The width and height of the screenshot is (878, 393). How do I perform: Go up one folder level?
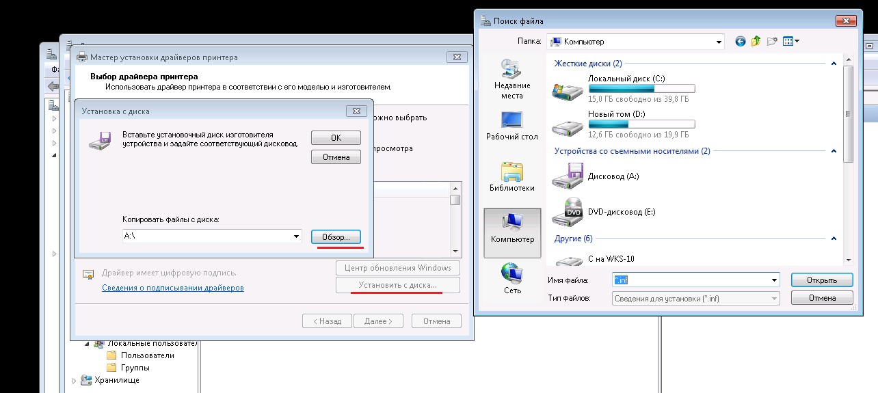[756, 42]
